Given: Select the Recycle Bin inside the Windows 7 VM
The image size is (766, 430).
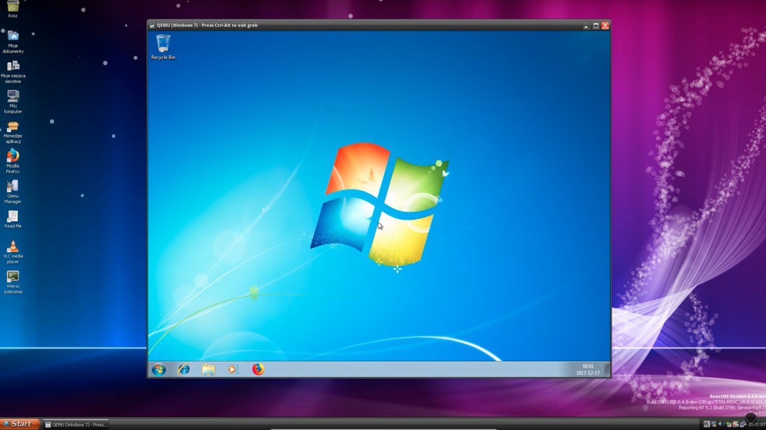Looking at the screenshot, I should (163, 47).
